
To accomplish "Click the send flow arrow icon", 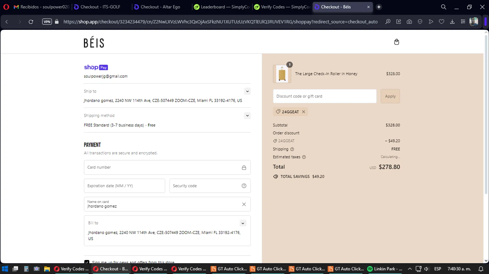I will tap(431, 22).
